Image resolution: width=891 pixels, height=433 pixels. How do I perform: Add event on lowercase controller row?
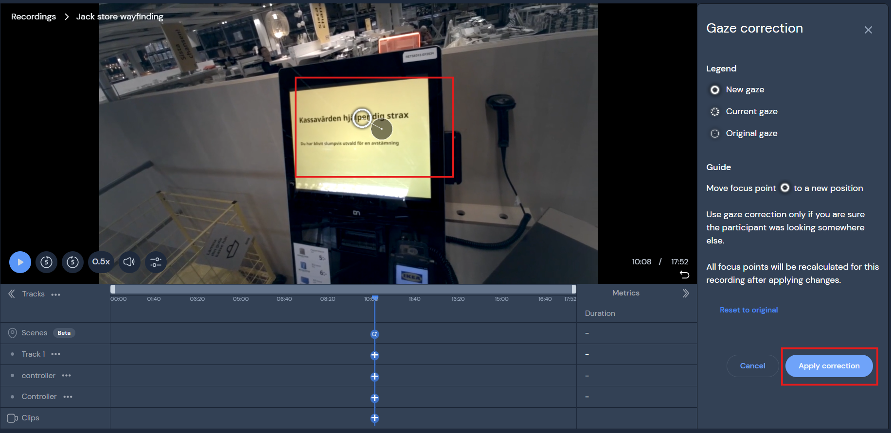click(x=374, y=377)
